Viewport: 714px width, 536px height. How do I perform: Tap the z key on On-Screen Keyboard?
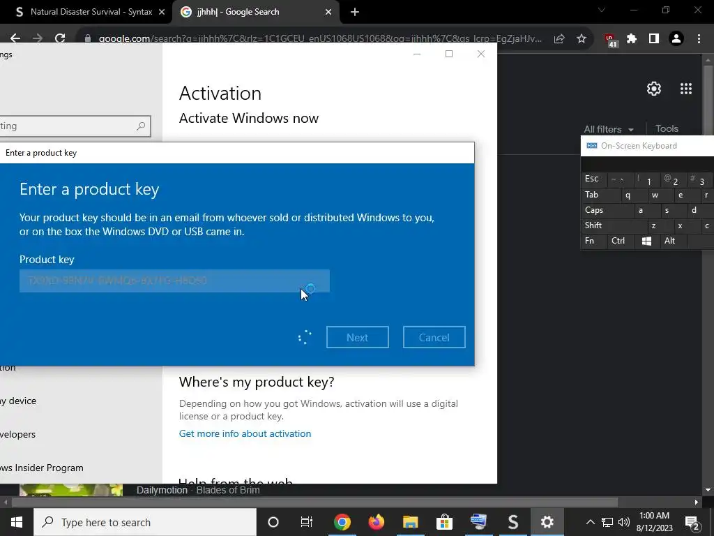660,225
